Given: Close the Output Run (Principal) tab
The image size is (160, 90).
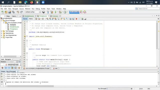Looking at the screenshot, I should click(18, 71).
